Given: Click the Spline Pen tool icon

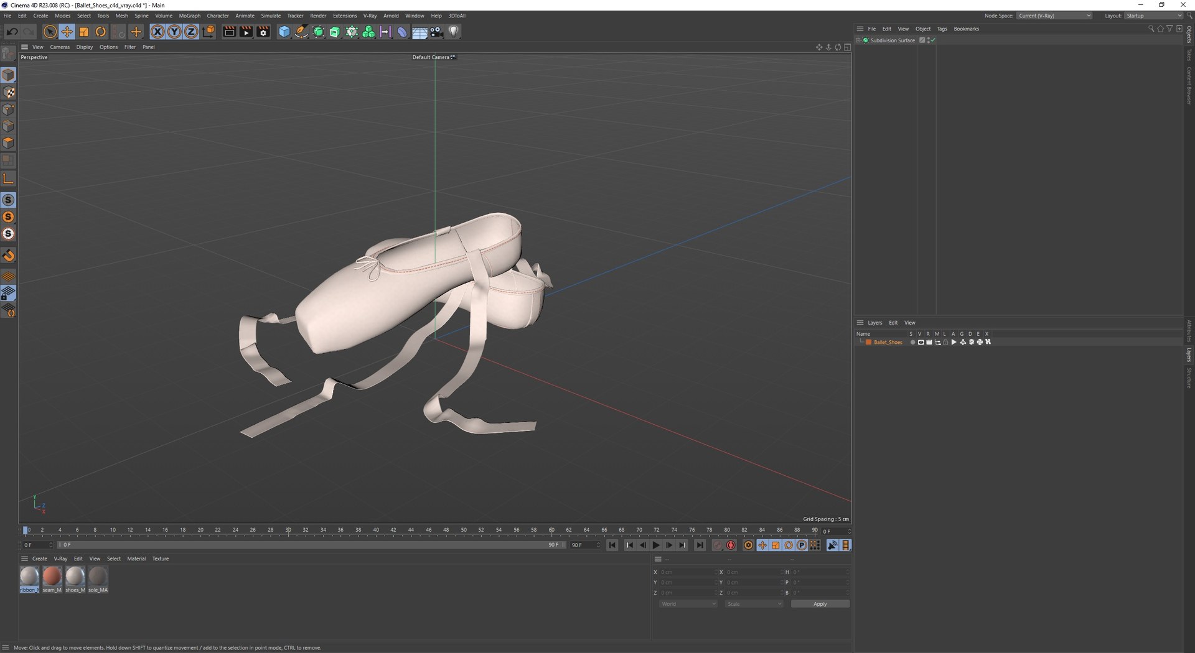Looking at the screenshot, I should tap(301, 32).
